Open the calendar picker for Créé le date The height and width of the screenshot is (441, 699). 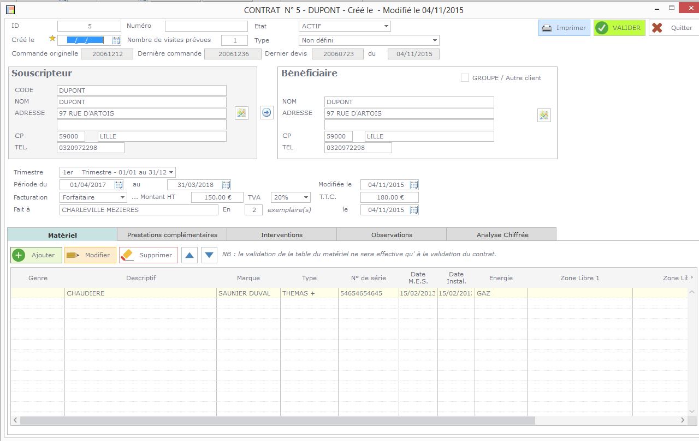(116, 40)
